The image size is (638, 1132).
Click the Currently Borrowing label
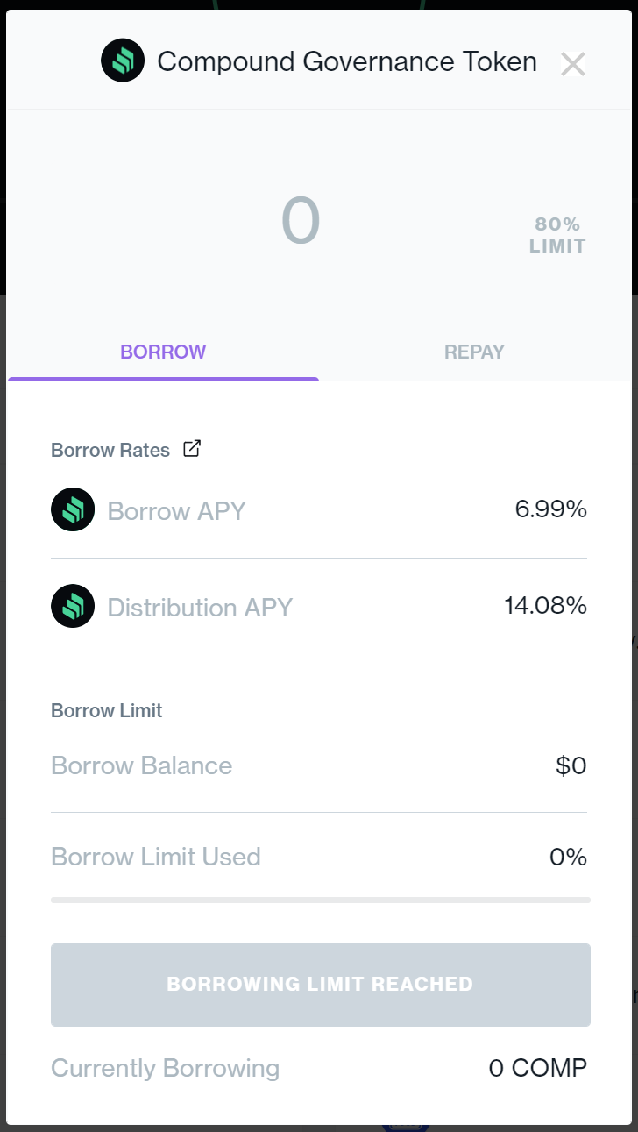click(165, 1069)
